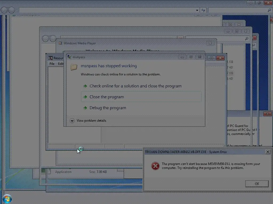Open the Windows Start menu orb
Viewport: 273px width, 204px height.
pos(7,199)
